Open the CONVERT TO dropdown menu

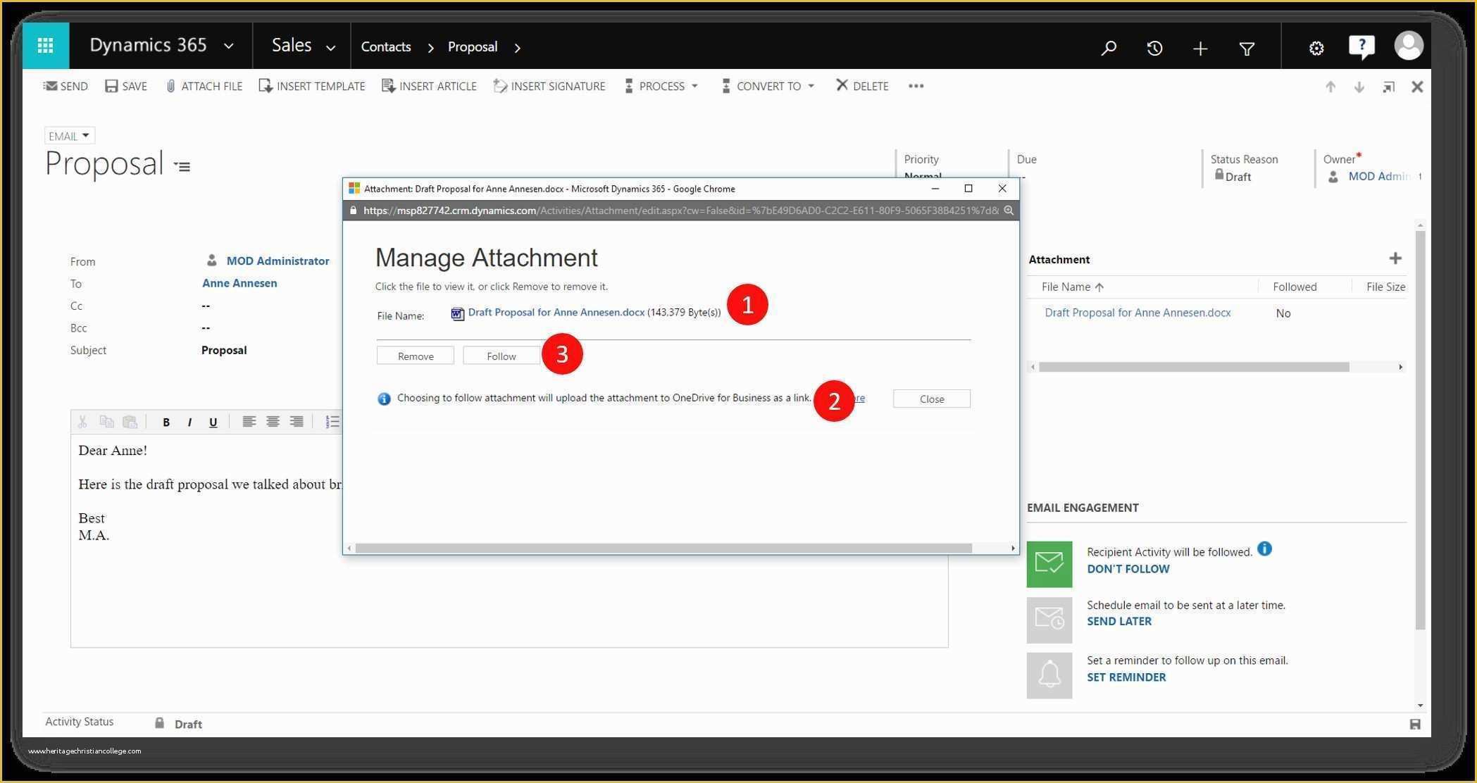(x=768, y=86)
